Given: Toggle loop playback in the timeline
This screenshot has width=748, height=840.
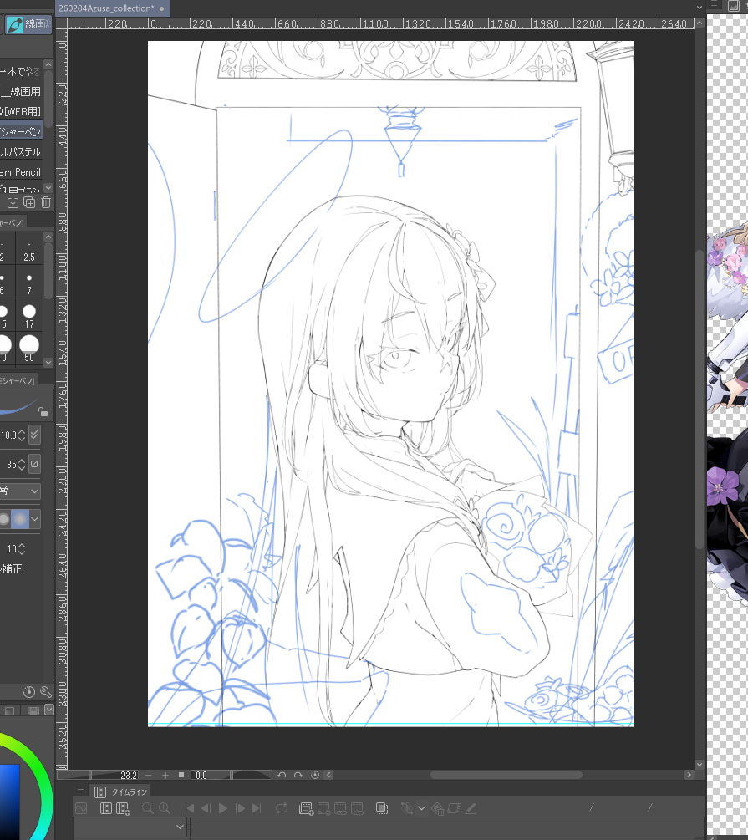Looking at the screenshot, I should click(281, 808).
